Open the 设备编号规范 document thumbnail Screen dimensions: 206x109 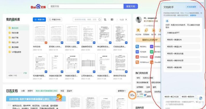point(88,34)
